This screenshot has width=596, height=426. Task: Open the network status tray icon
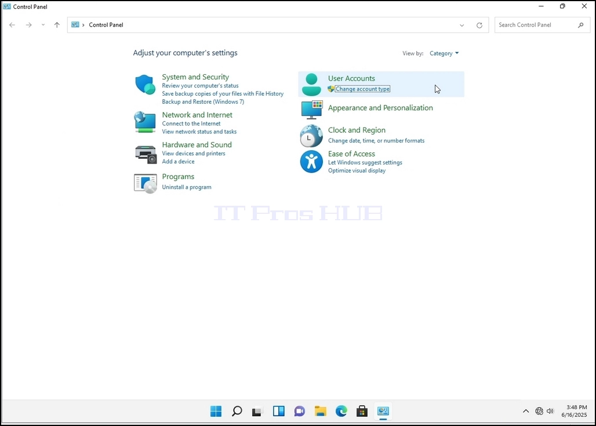[x=539, y=411]
